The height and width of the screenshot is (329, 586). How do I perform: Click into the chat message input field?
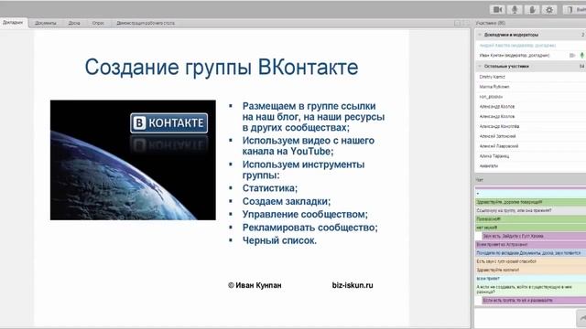click(x=525, y=318)
